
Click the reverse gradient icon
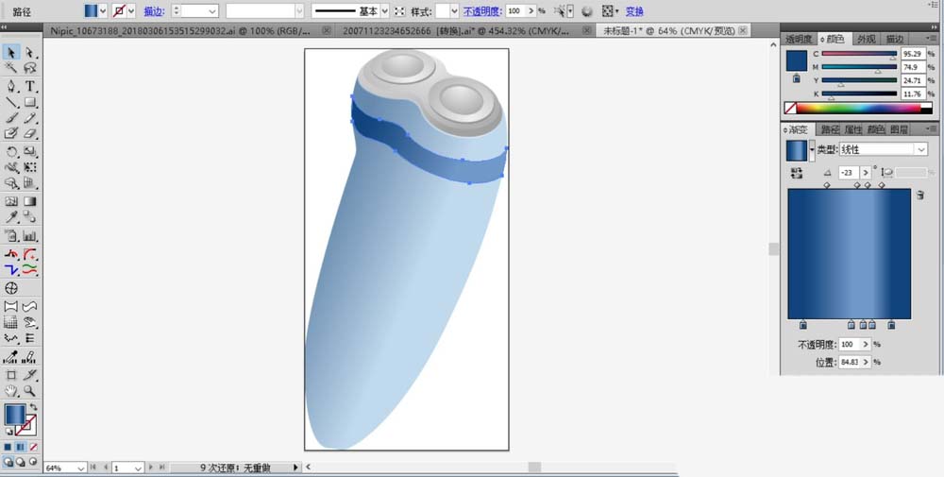797,174
